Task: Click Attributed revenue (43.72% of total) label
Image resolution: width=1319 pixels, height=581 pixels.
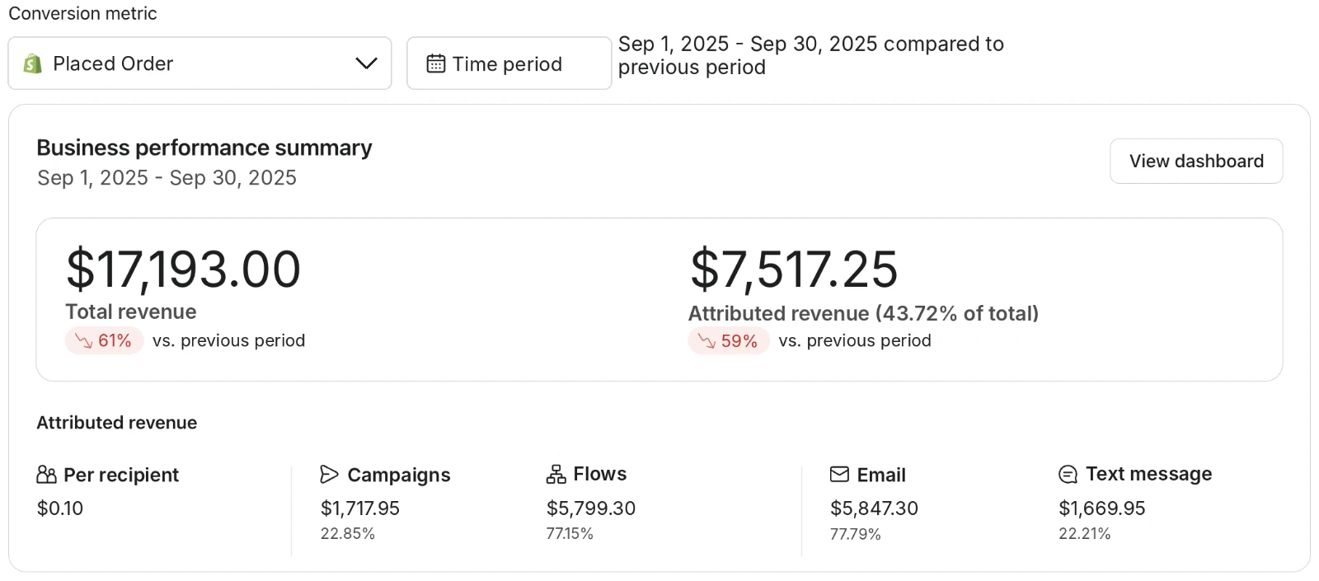Action: (x=863, y=313)
